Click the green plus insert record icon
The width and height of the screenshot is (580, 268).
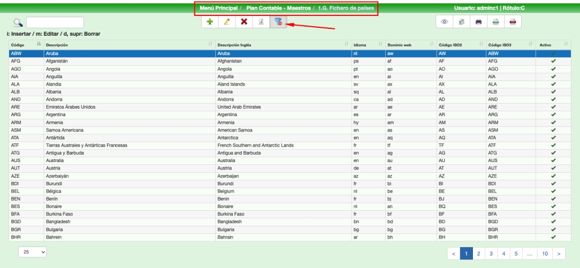210,22
